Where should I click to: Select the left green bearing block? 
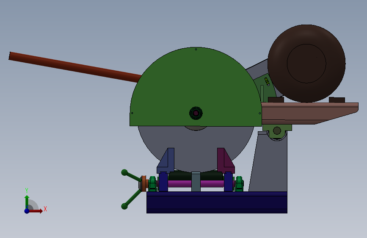[x=153, y=184]
